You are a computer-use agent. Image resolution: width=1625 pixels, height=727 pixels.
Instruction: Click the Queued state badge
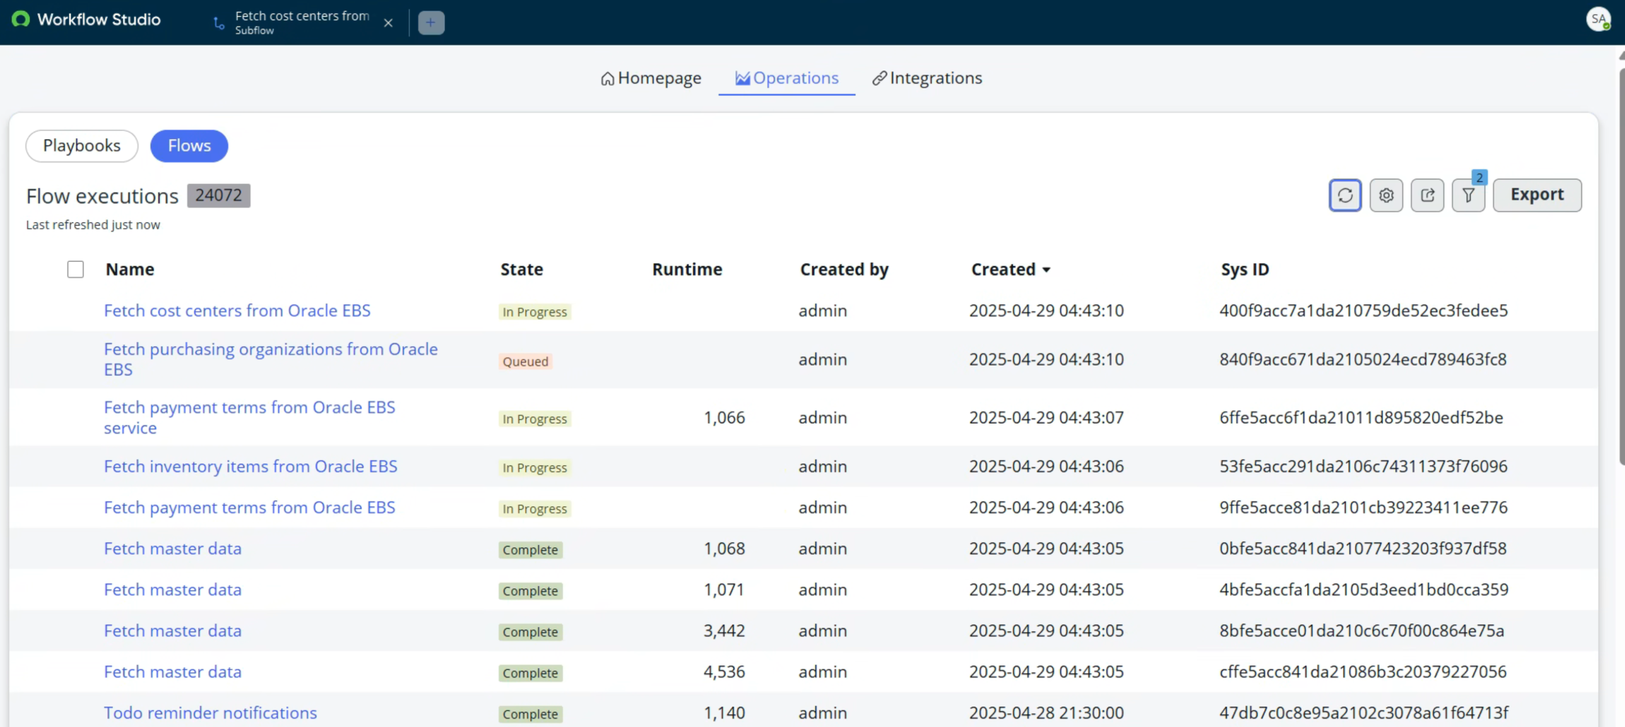pos(525,362)
